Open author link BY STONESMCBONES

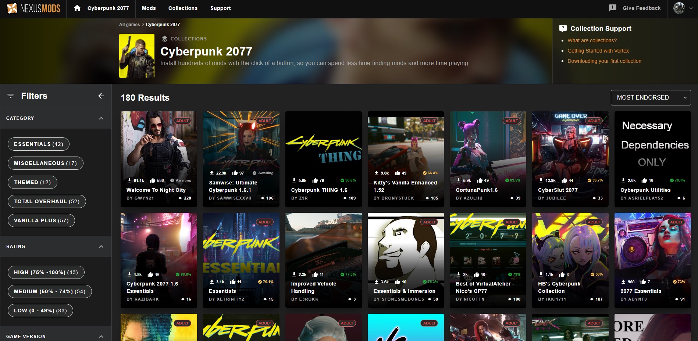coord(399,299)
